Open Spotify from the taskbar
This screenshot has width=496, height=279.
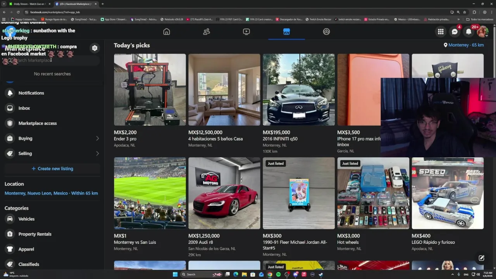click(x=278, y=274)
